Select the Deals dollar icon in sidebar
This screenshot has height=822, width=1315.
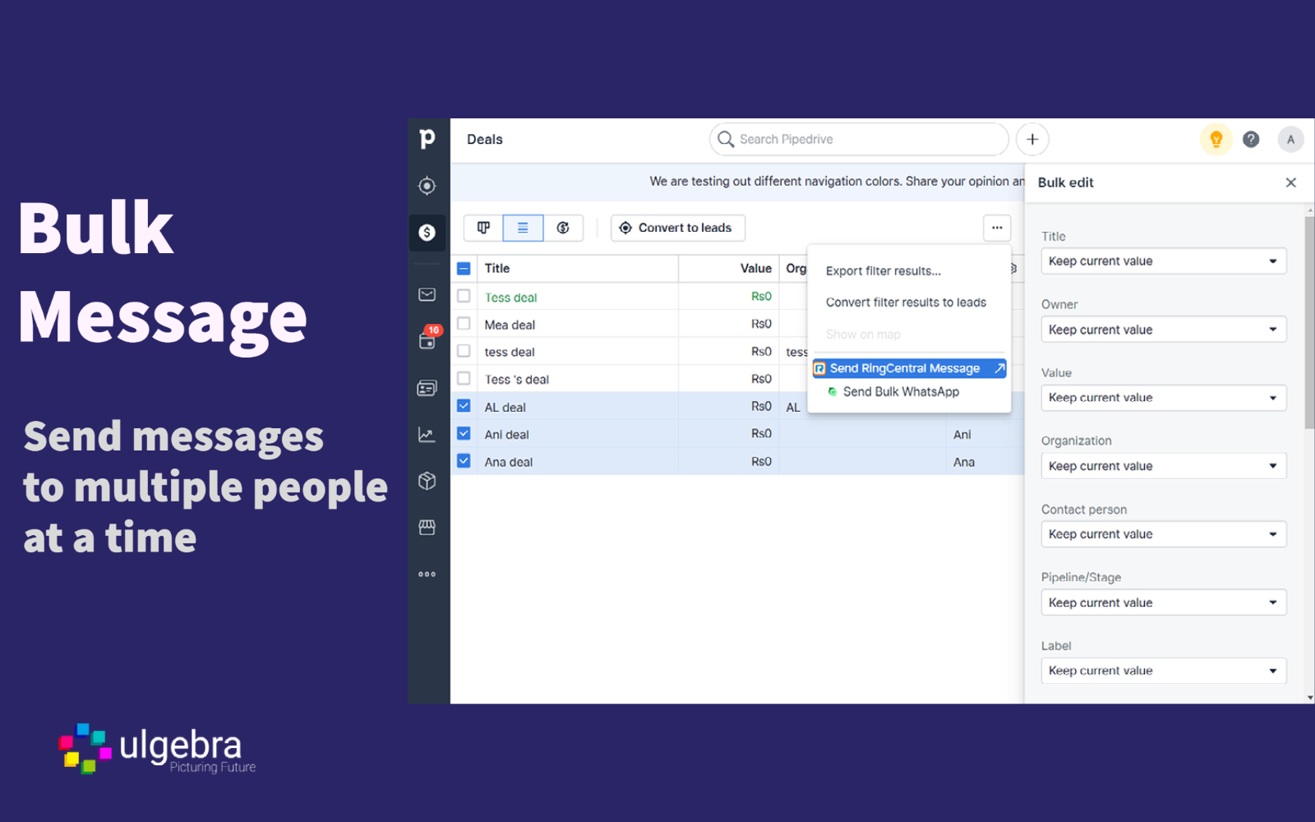coord(427,233)
